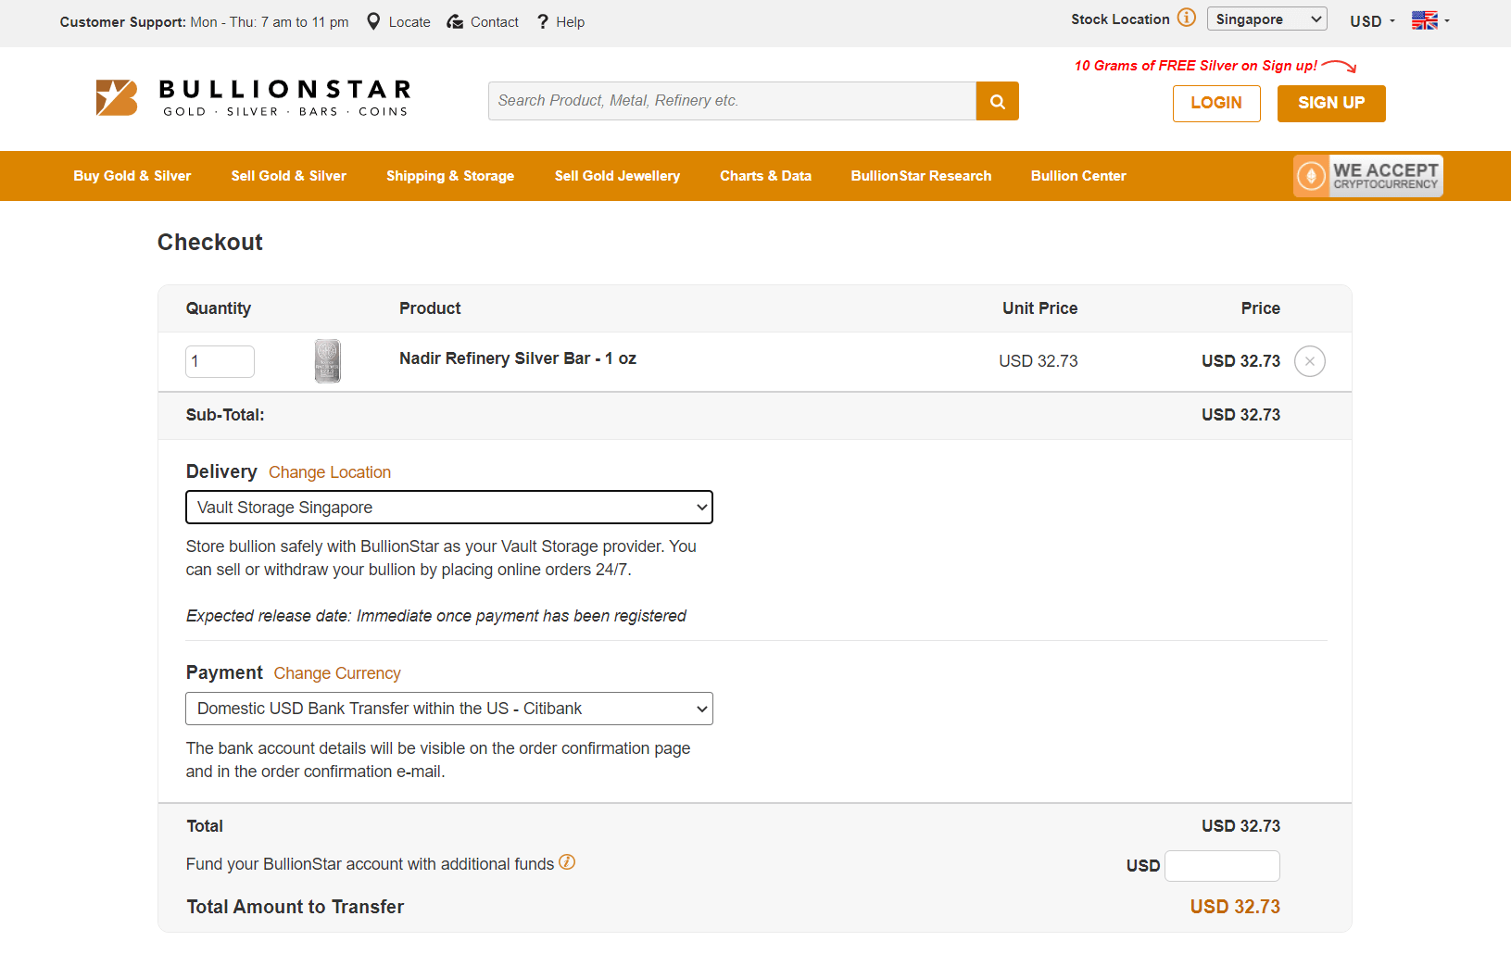Image resolution: width=1511 pixels, height=954 pixels.
Task: Click the SIGN UP button
Action: (x=1331, y=104)
